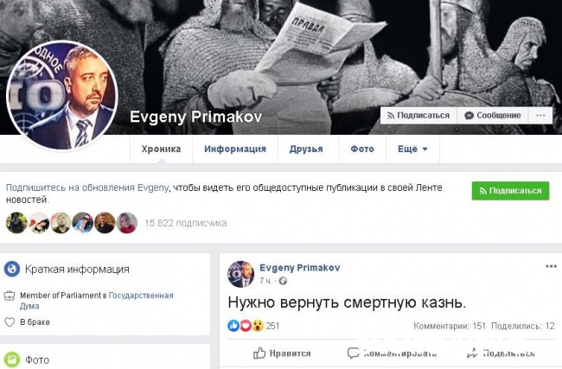Click the heart reaction icon under post
This screenshot has width=562, height=369.
[x=246, y=326]
